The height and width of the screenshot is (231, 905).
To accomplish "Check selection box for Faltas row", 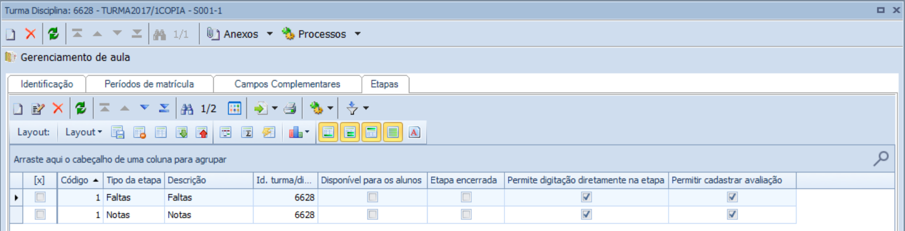I will point(40,197).
